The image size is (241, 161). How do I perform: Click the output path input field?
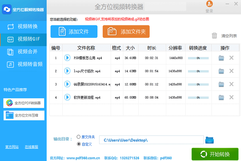(x=152, y=140)
